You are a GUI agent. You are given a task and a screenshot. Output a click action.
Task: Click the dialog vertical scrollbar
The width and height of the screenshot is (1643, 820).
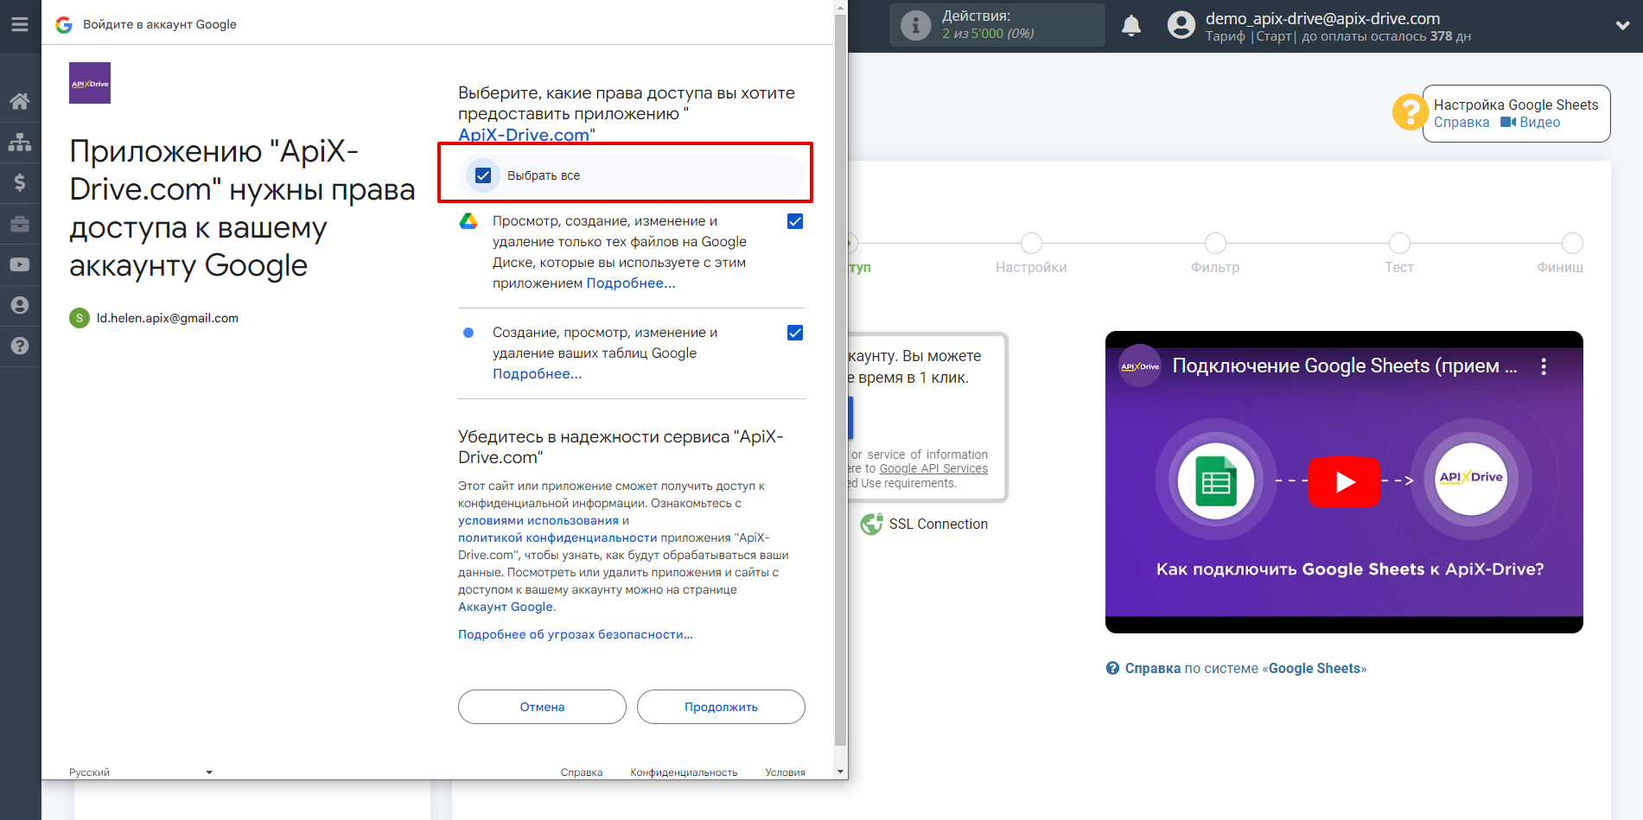tap(840, 380)
